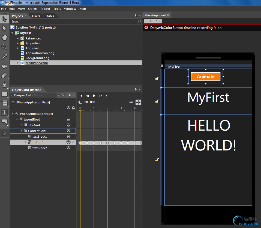The width and height of the screenshot is (261, 228).
Task: Click the record keyframe icon
Action: [x=80, y=102]
